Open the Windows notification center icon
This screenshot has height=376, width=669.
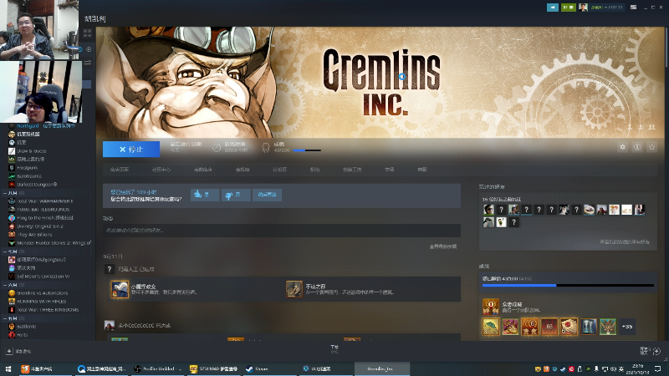[x=658, y=368]
